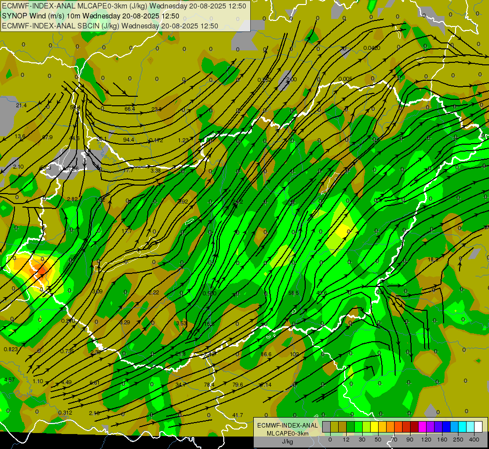Pick the gray swatch in the legend
Screen dimensions: 489x449
point(326,427)
